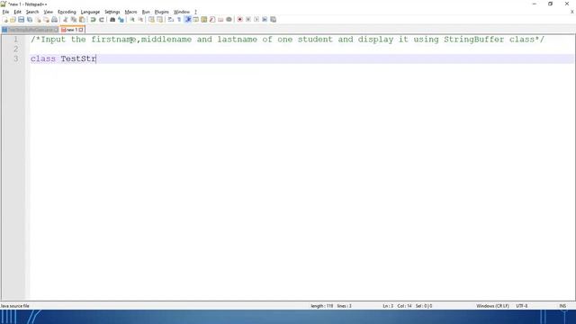
Task: Open the View menu
Action: tap(48, 12)
